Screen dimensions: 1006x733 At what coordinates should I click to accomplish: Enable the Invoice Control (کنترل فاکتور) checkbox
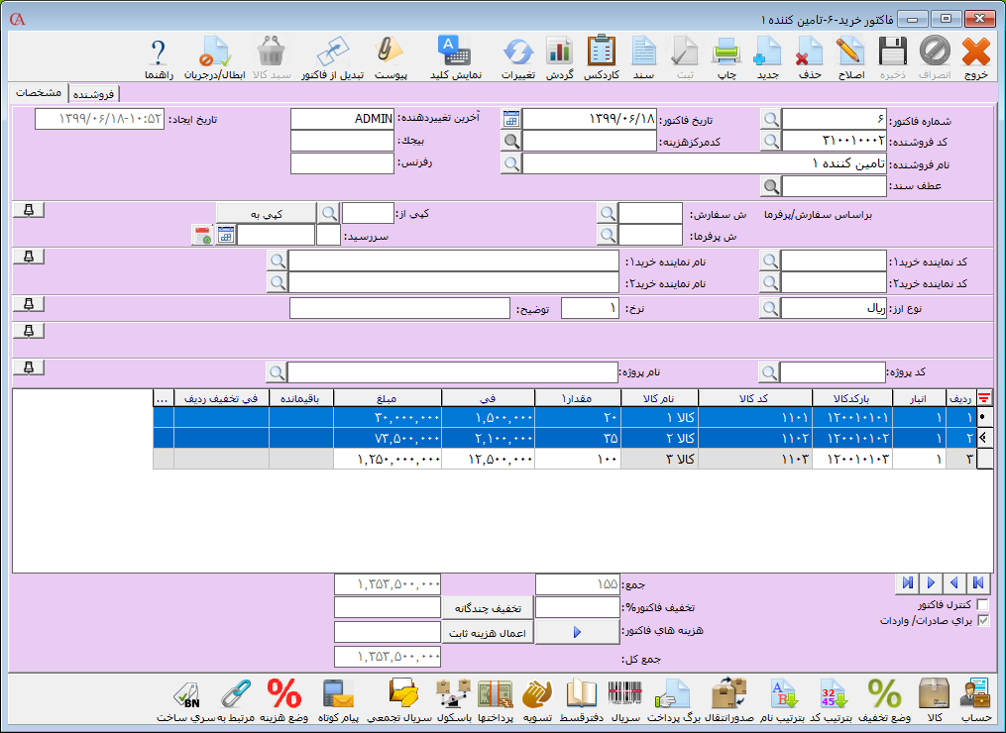[x=983, y=604]
